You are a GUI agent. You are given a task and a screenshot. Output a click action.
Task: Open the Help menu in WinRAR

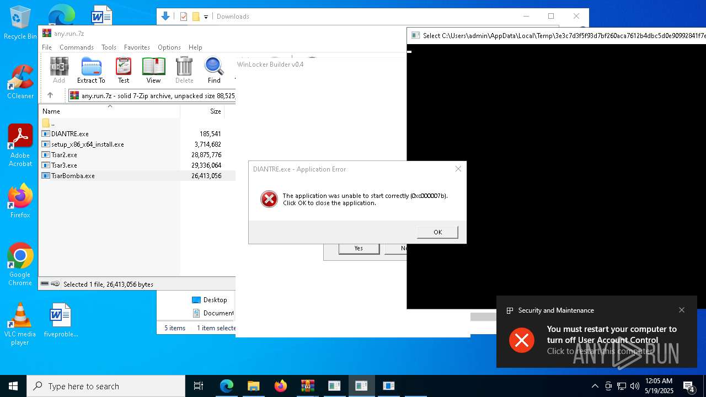195,47
